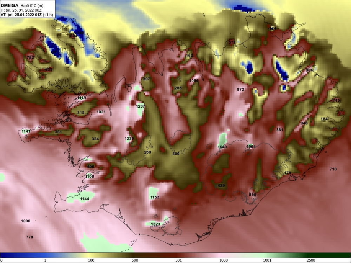Click the 439 map value

pyautogui.click(x=221, y=186)
